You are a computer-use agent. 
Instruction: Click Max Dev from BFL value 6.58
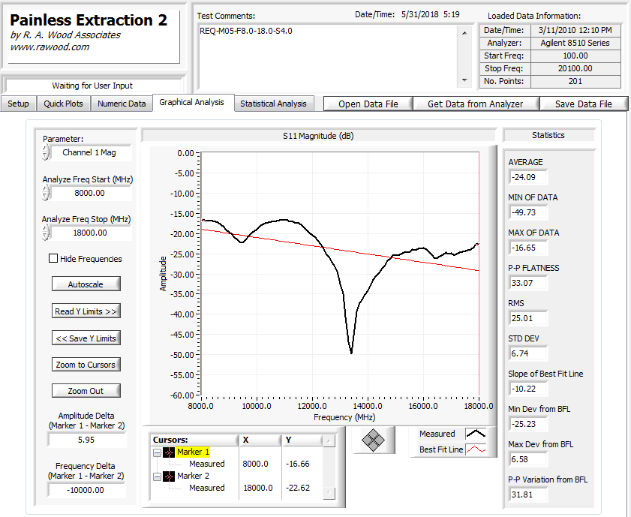527,459
